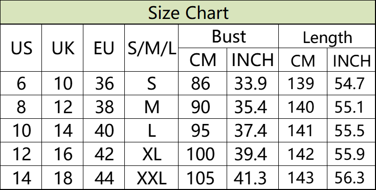The height and width of the screenshot is (190, 376).
Task: Click bust value 33.9 inch
Action: (253, 83)
